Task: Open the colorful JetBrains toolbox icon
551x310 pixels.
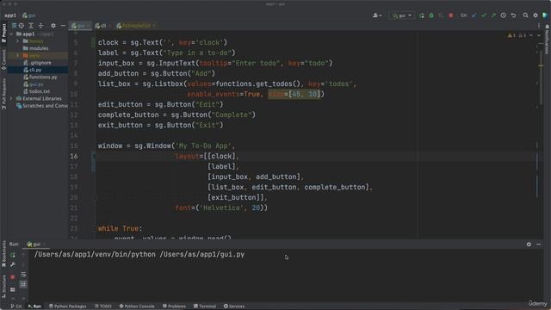Action: click(x=545, y=15)
